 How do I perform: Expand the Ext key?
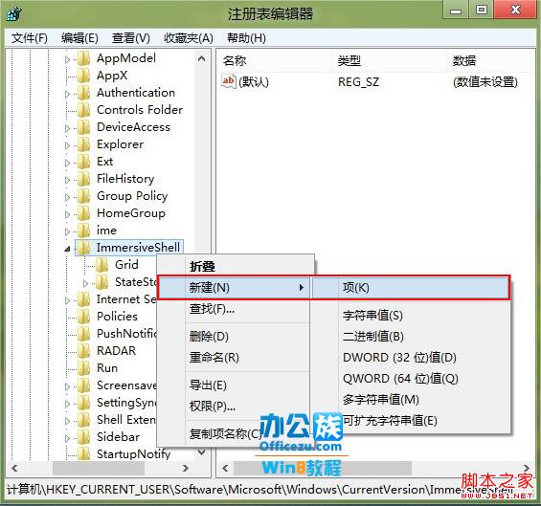click(68, 163)
